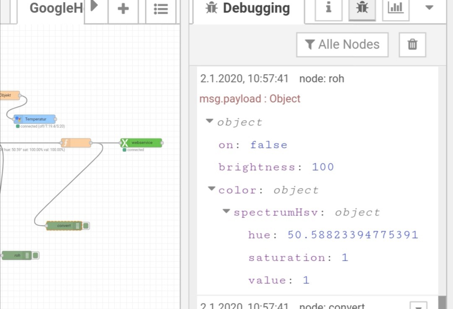
Task: Click the convert node list icon
Action: [x=78, y=226]
